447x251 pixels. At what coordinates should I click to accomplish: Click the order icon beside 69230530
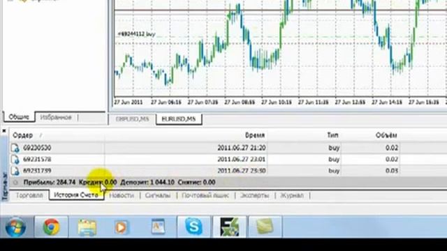tap(15, 148)
